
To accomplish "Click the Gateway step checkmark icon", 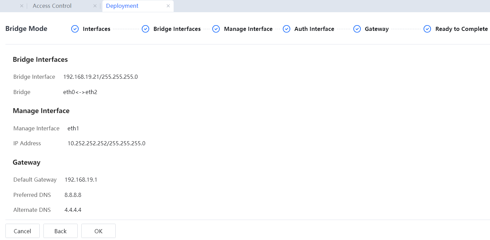I will pyautogui.click(x=357, y=29).
